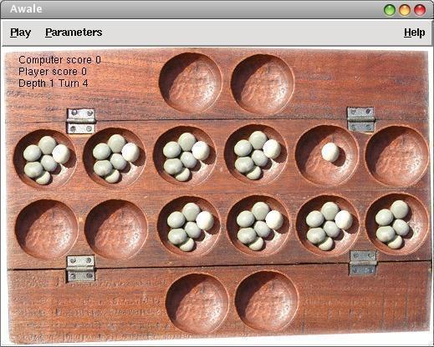
Task: Pick the fifth bottom-row pit with seeds
Action: point(328,225)
